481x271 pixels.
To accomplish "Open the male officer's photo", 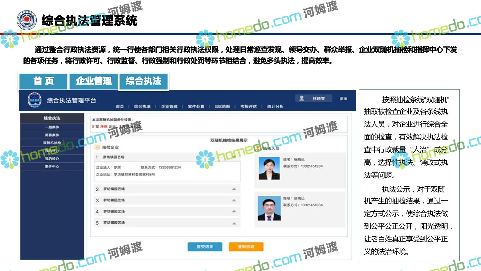I will click(x=269, y=208).
